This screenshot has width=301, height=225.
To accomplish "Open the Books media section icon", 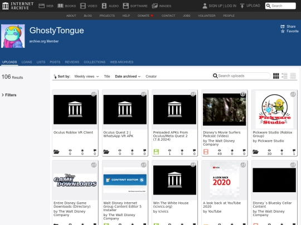I will tap(60, 6).
